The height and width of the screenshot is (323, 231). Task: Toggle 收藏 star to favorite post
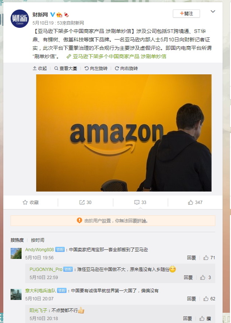point(31,202)
